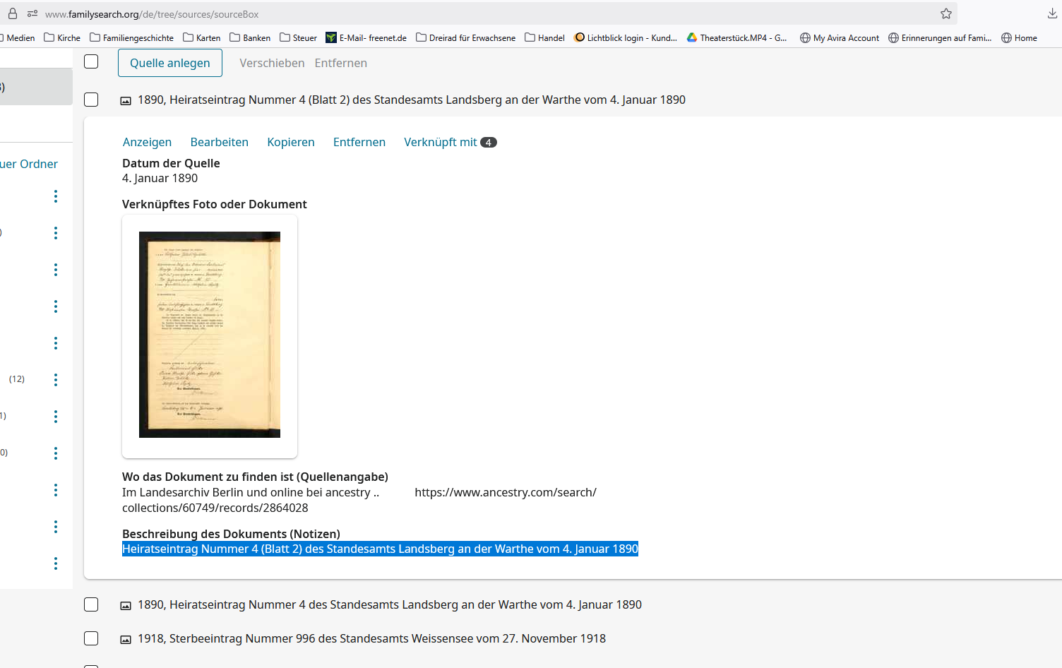The height and width of the screenshot is (668, 1062).
Task: Click the source date 4. Januar 1890
Action: (x=160, y=178)
